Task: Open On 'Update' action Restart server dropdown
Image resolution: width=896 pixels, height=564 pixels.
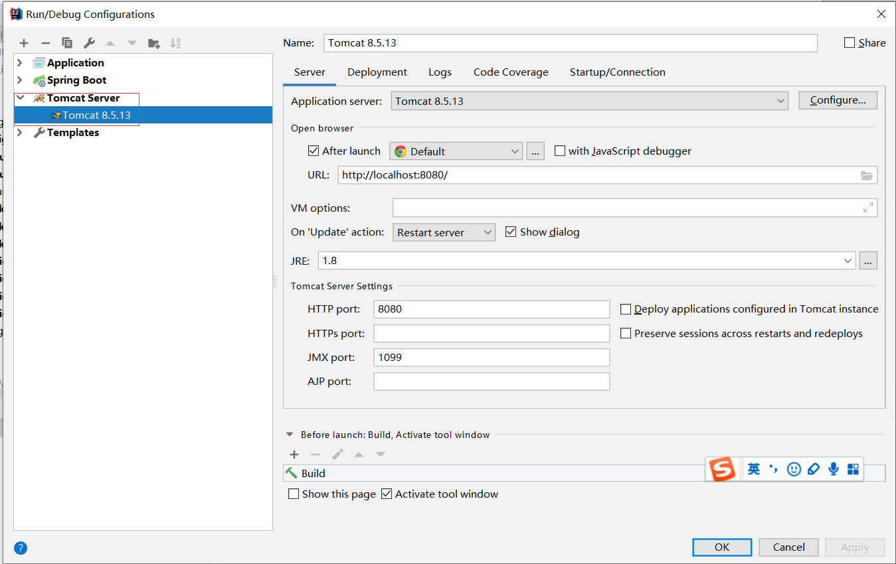Action: tap(444, 232)
